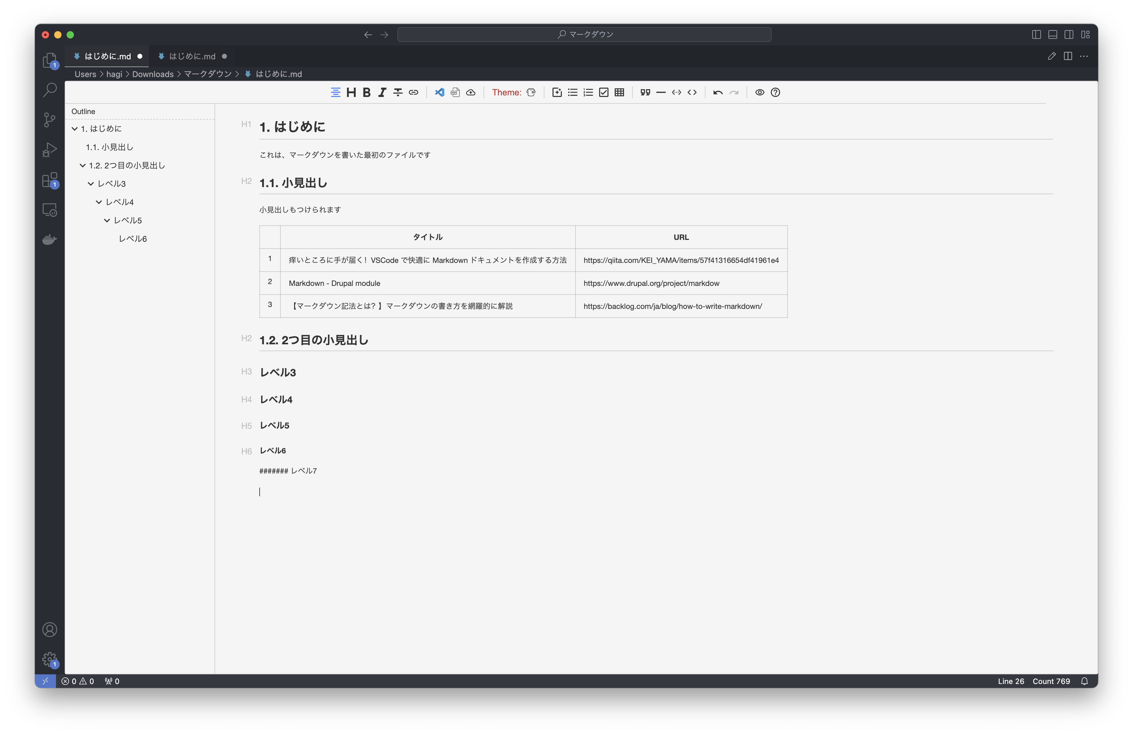Click the cloud upload icon
This screenshot has width=1133, height=734.
pyautogui.click(x=471, y=92)
